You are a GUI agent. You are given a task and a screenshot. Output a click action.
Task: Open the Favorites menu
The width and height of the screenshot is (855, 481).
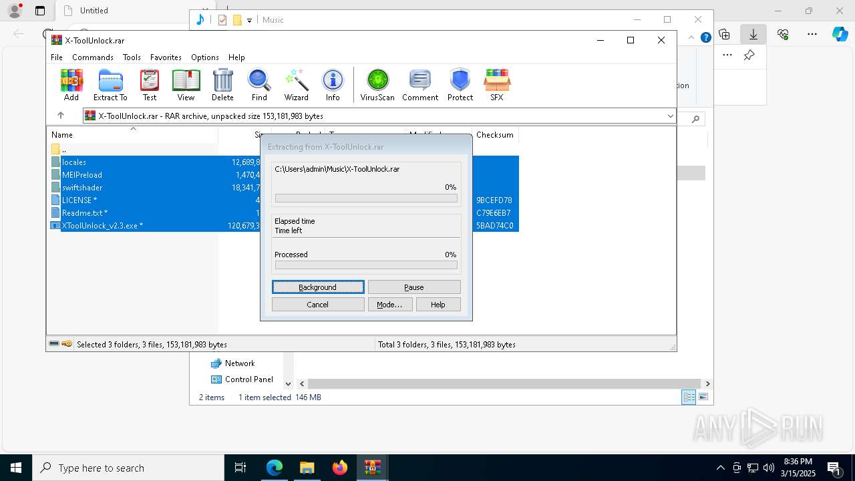point(166,57)
